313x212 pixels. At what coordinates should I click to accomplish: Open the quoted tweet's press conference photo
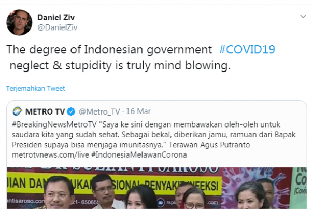click(156, 188)
